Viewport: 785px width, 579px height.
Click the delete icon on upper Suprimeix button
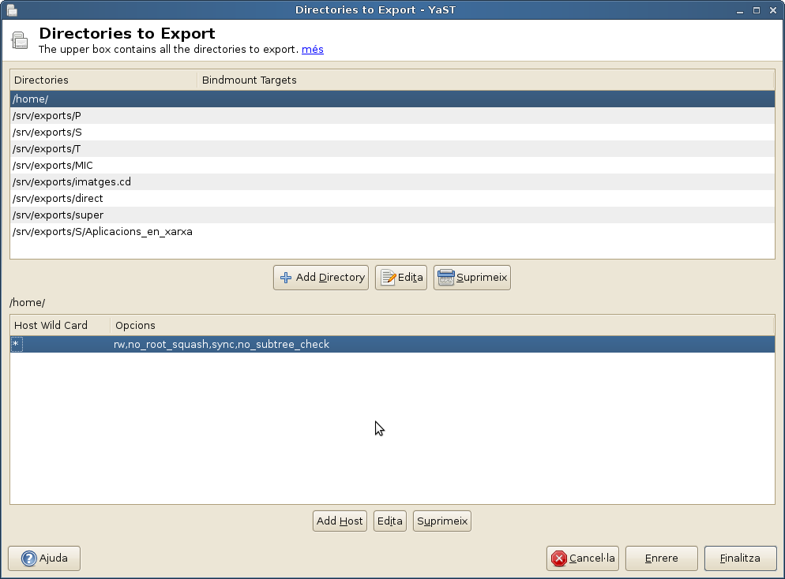[x=445, y=278]
